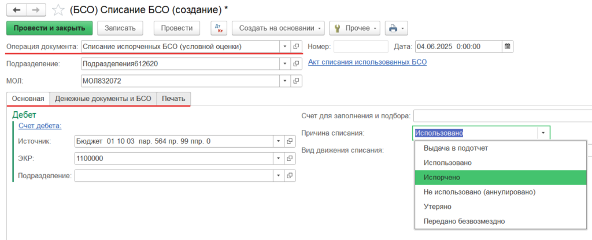Select Передано безвозмездно option
This screenshot has height=240, width=592.
pyautogui.click(x=501, y=222)
